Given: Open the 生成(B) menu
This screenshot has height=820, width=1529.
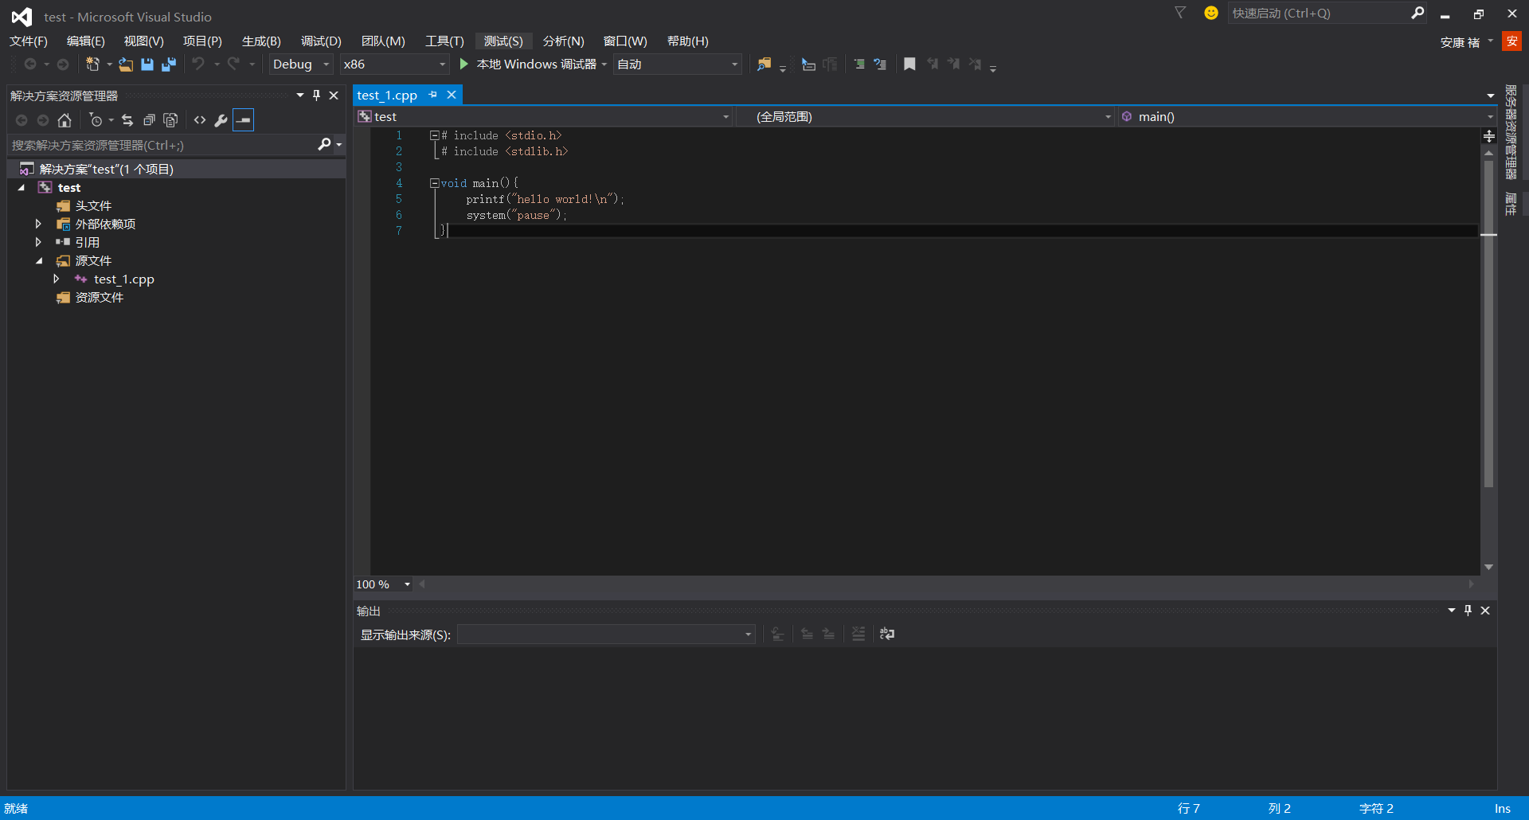Looking at the screenshot, I should (x=261, y=41).
